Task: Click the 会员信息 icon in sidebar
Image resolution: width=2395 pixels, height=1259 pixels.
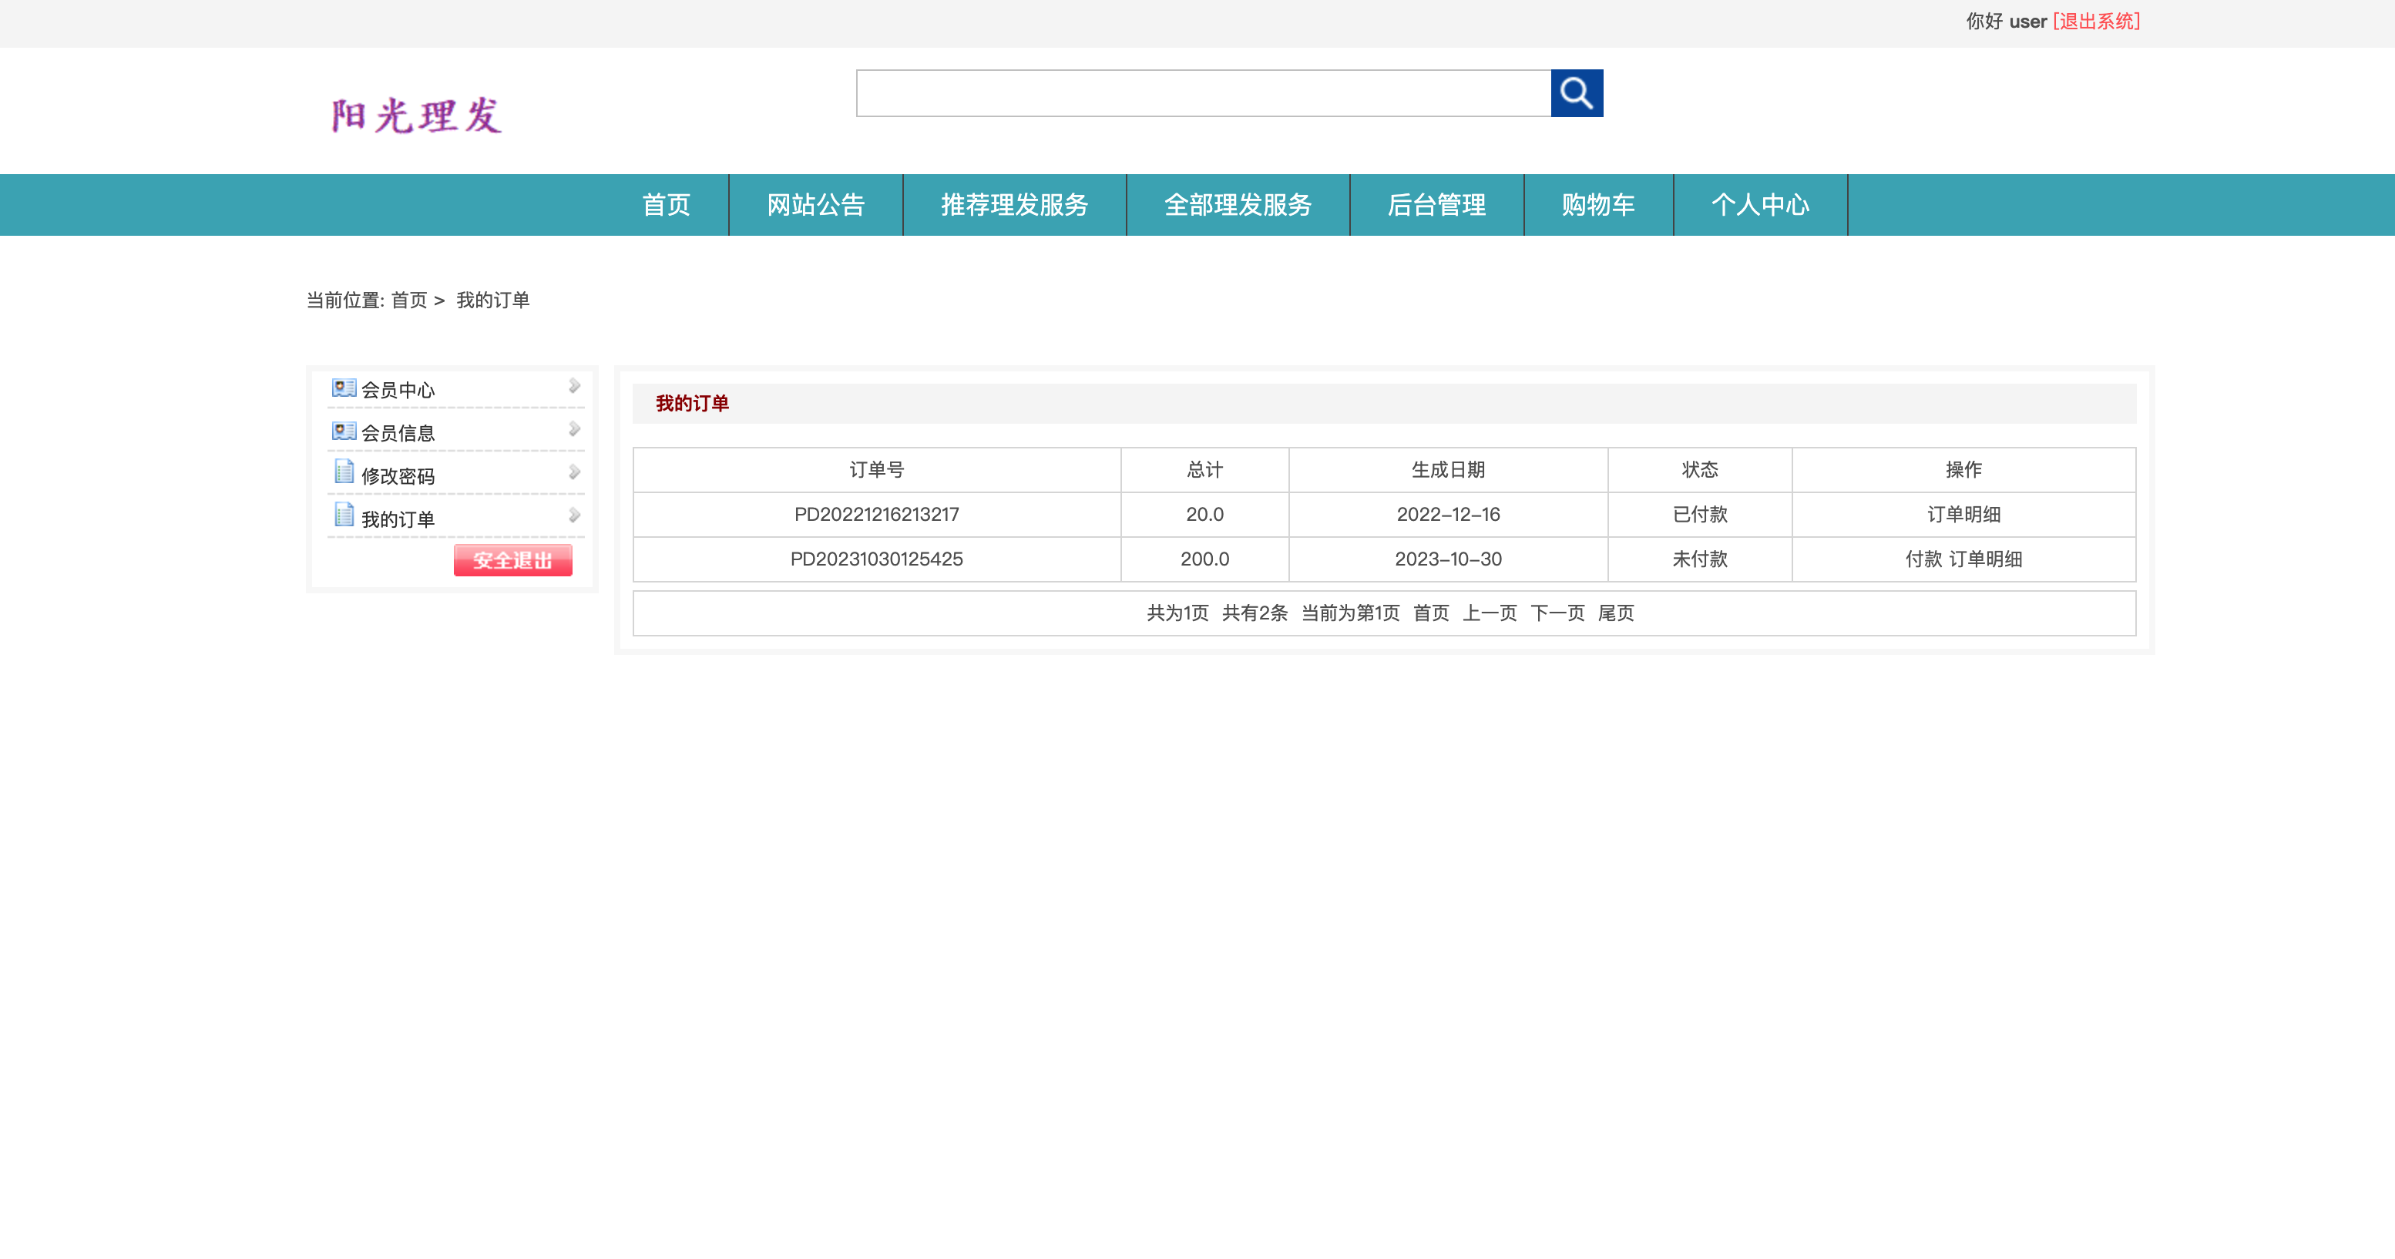Action: [x=343, y=430]
